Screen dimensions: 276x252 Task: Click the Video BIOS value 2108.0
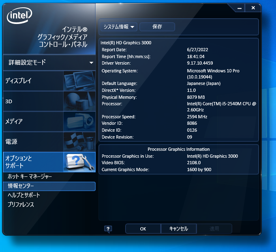194,163
